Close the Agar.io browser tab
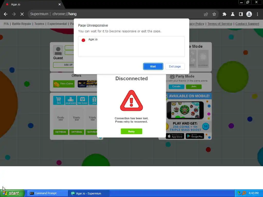 [60, 5]
